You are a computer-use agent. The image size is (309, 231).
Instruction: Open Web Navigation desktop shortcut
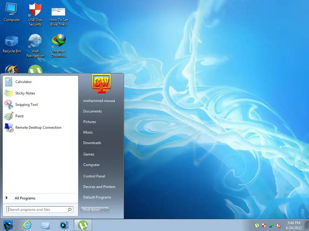[x=35, y=46]
